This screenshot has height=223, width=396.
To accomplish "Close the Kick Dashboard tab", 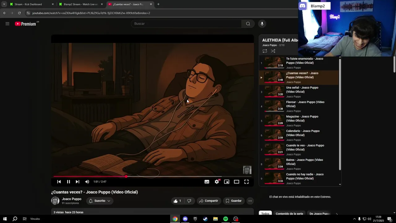I will 53,4.
